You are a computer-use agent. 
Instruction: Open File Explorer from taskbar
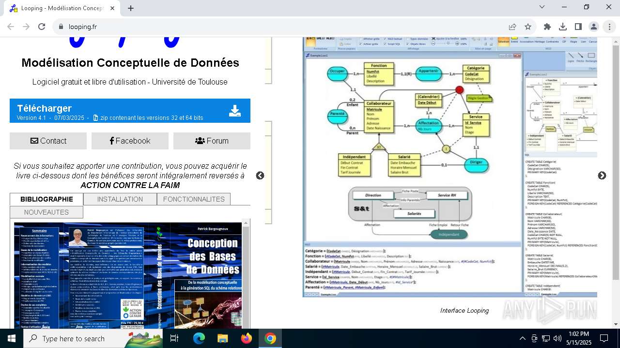pyautogui.click(x=222, y=338)
